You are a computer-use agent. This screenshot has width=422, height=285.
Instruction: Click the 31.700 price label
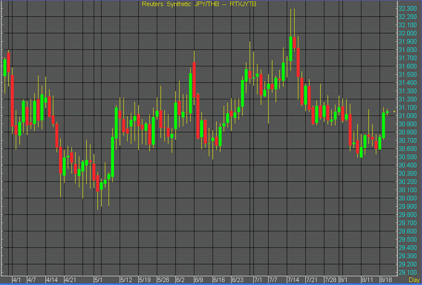click(x=408, y=58)
